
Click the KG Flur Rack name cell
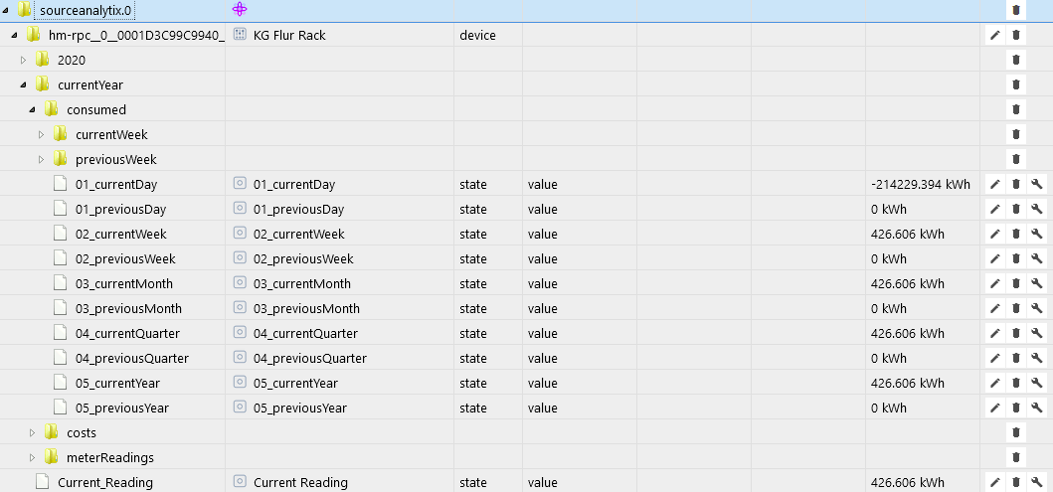339,35
